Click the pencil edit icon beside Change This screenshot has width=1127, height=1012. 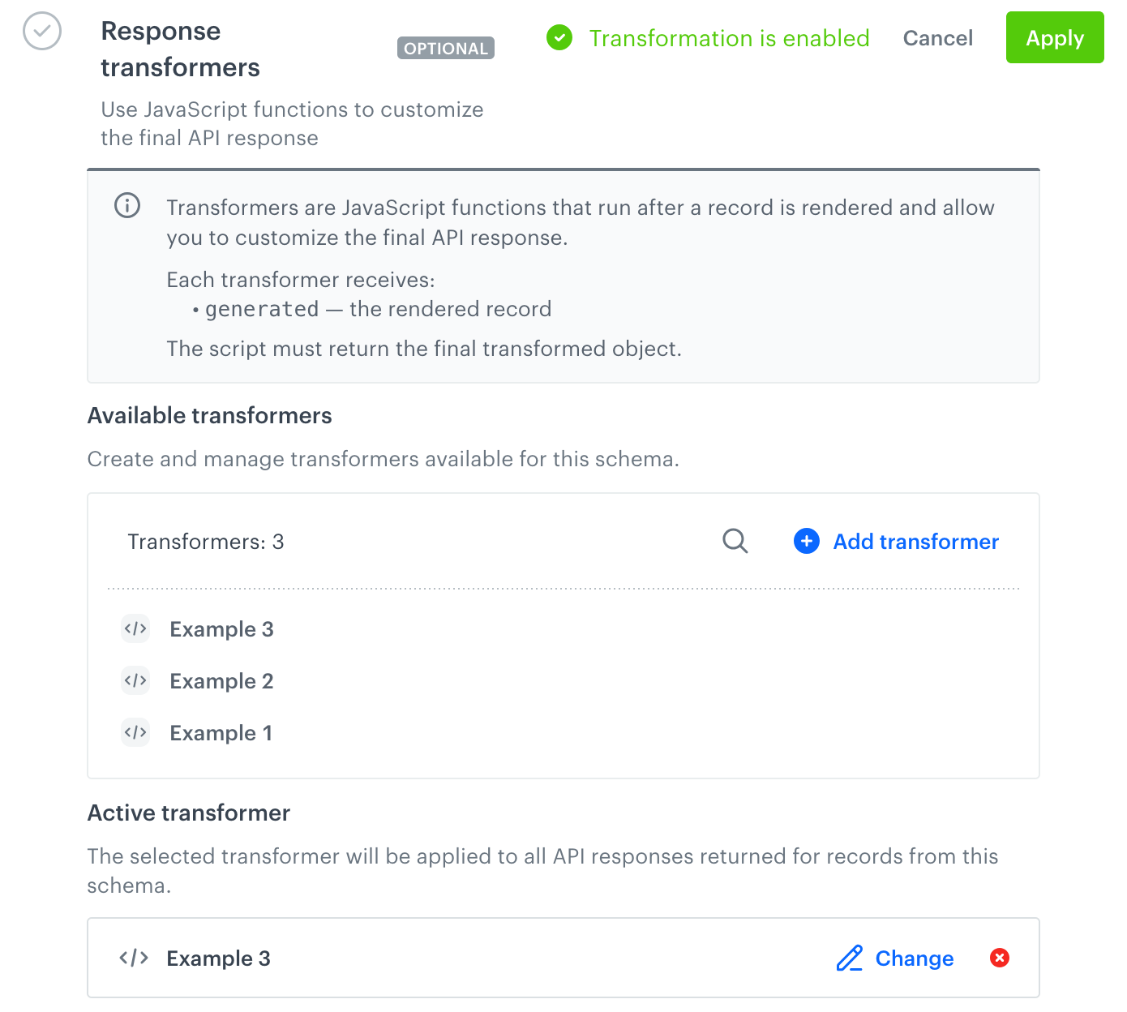click(x=849, y=958)
